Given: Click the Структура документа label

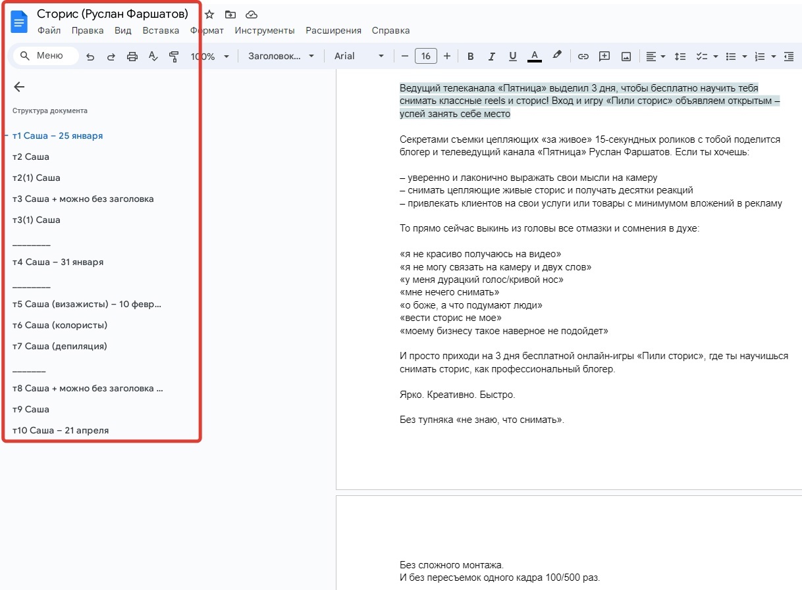Looking at the screenshot, I should click(x=50, y=111).
